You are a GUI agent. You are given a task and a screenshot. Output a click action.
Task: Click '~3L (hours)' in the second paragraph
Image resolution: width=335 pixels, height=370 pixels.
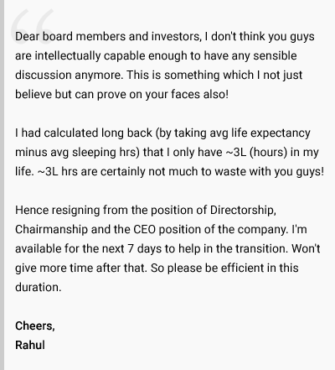click(256, 153)
